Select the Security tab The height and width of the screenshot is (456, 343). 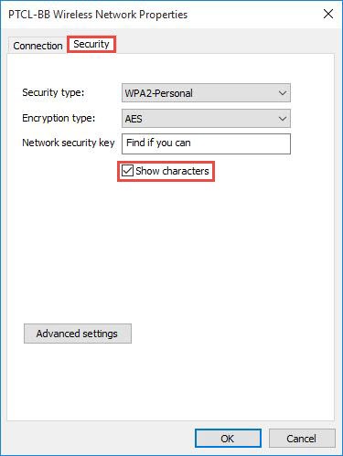coord(91,44)
